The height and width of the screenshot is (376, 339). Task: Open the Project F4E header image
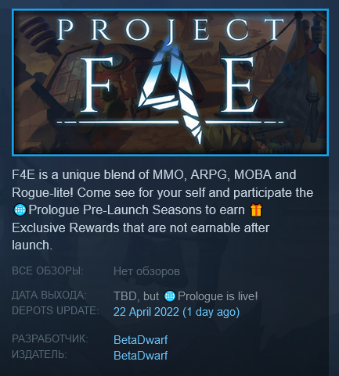pyautogui.click(x=170, y=83)
